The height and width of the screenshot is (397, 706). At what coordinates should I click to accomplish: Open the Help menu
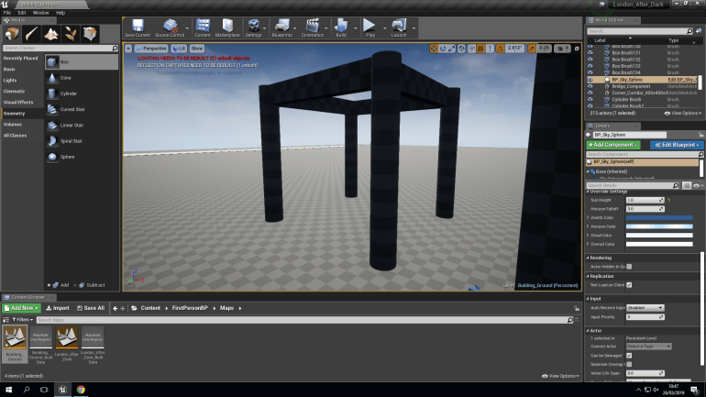(61, 13)
